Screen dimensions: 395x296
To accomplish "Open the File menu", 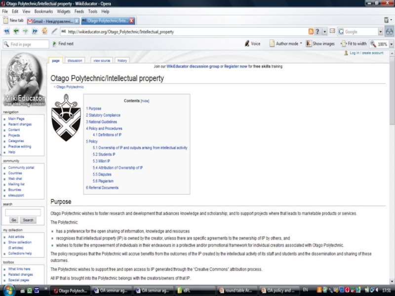I will pos(5,11).
